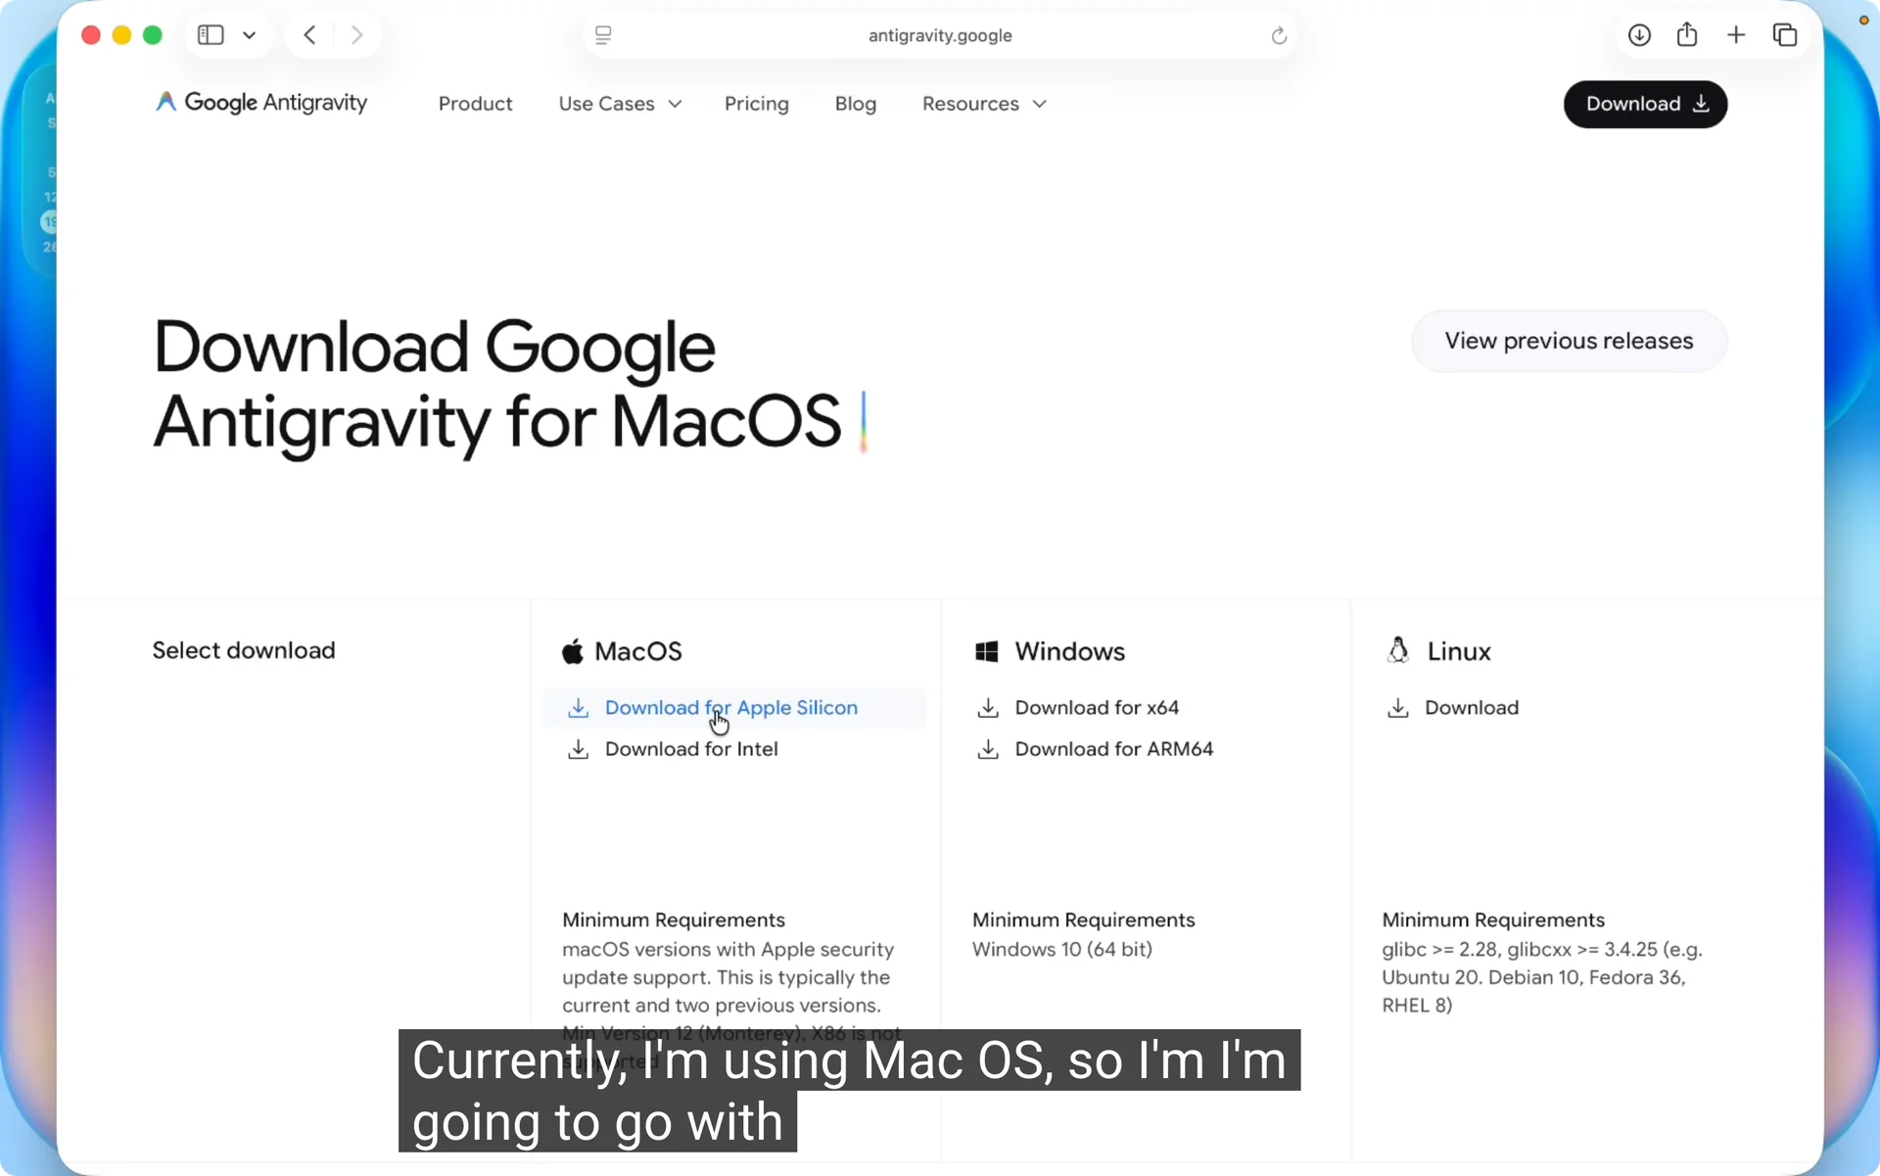Viewport: 1880px width, 1176px height.
Task: Click the Google Antigravity logo
Action: (261, 103)
